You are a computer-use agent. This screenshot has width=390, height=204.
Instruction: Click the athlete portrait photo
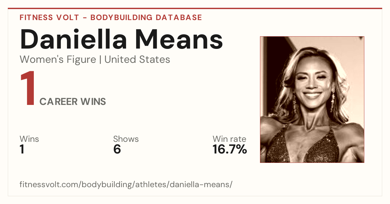(312, 99)
